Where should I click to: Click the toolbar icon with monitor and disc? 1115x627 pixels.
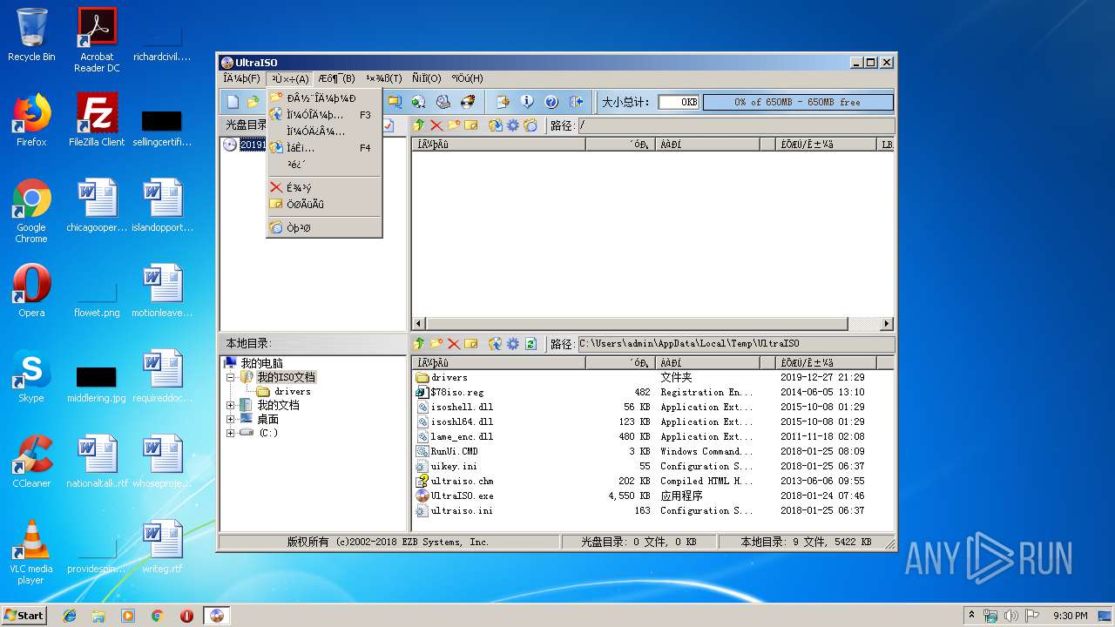(x=395, y=102)
